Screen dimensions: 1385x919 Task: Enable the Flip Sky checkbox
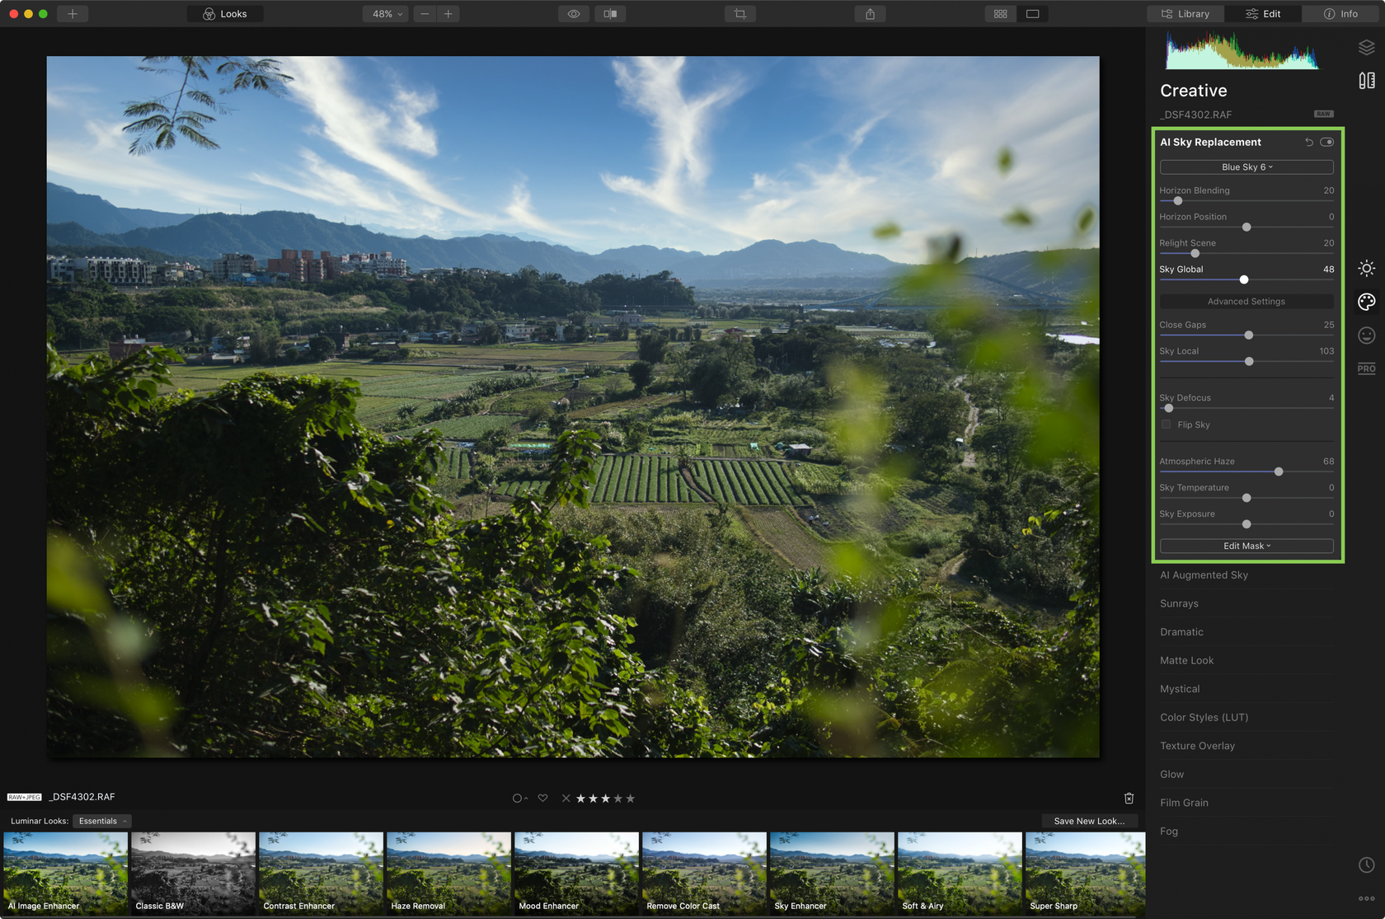tap(1167, 424)
